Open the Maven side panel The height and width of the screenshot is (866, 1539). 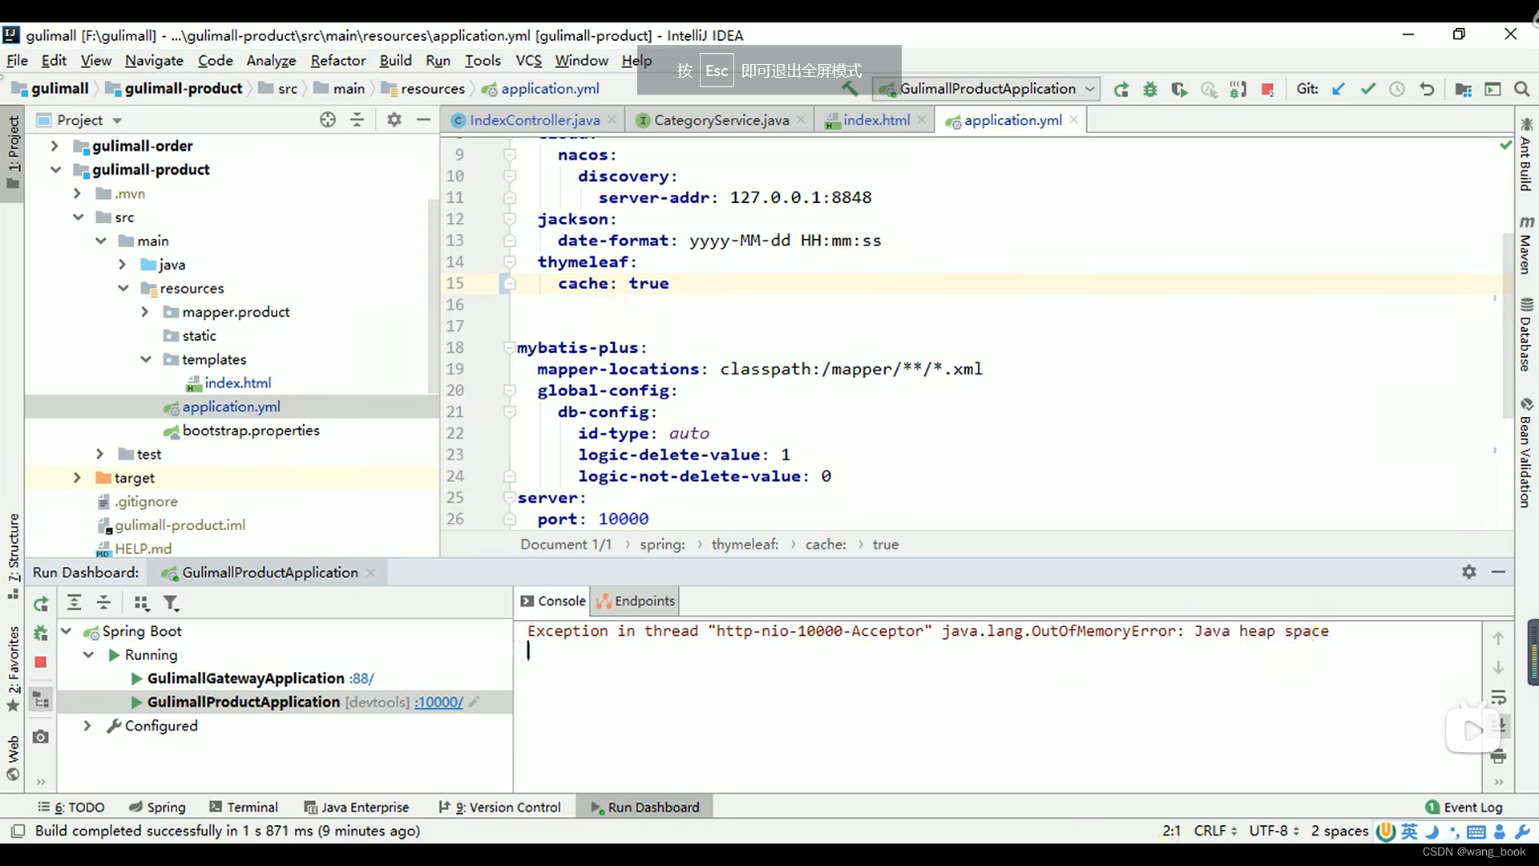(1526, 245)
